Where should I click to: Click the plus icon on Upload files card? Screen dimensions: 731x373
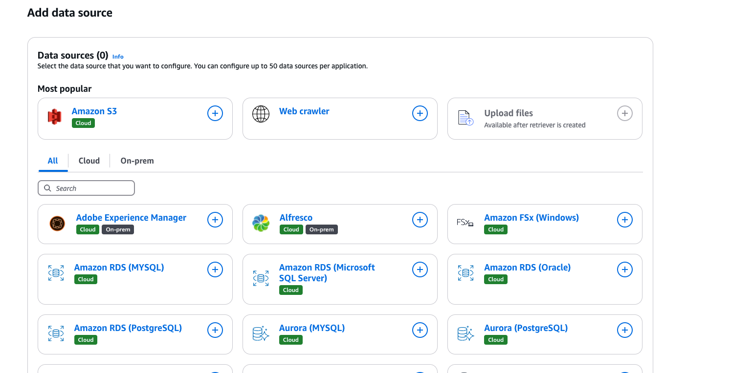[x=625, y=113]
